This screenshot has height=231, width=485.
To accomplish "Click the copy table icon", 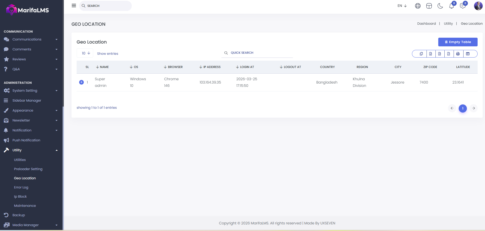I will tap(421, 54).
